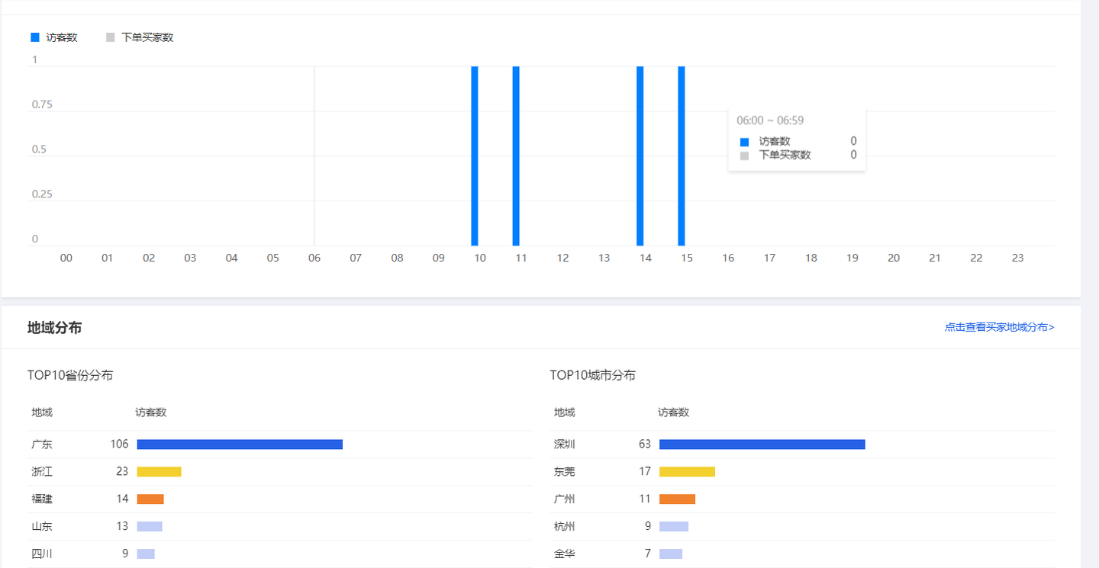Viewport: 1099px width, 568px height.
Task: Click the 12 hour label on the chart axis
Action: [x=562, y=258]
